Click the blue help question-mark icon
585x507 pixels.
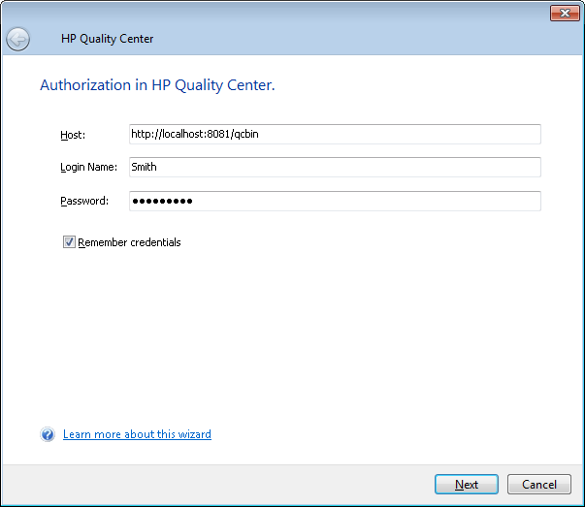click(48, 434)
